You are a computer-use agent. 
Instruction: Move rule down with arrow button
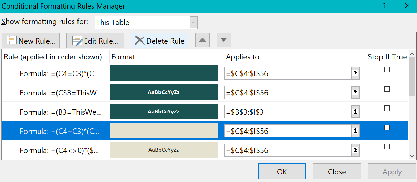point(224,40)
